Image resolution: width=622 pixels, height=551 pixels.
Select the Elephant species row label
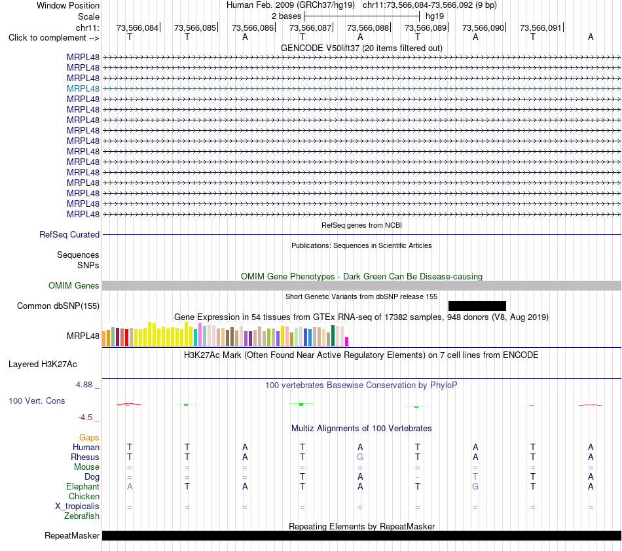pos(83,486)
